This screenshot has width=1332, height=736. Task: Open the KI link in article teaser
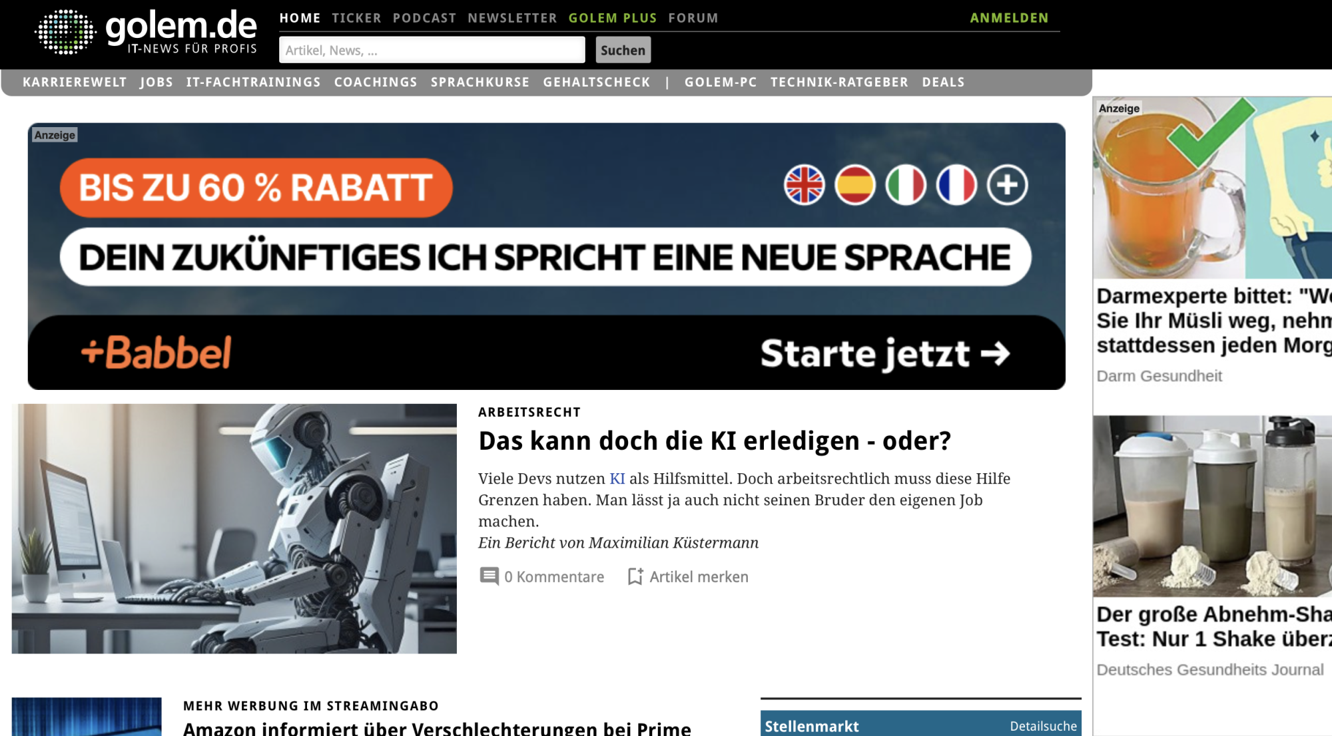617,478
